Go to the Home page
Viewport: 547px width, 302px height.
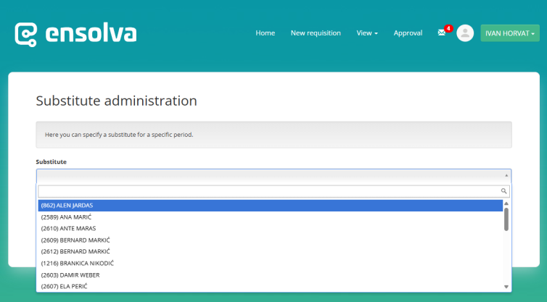(265, 33)
